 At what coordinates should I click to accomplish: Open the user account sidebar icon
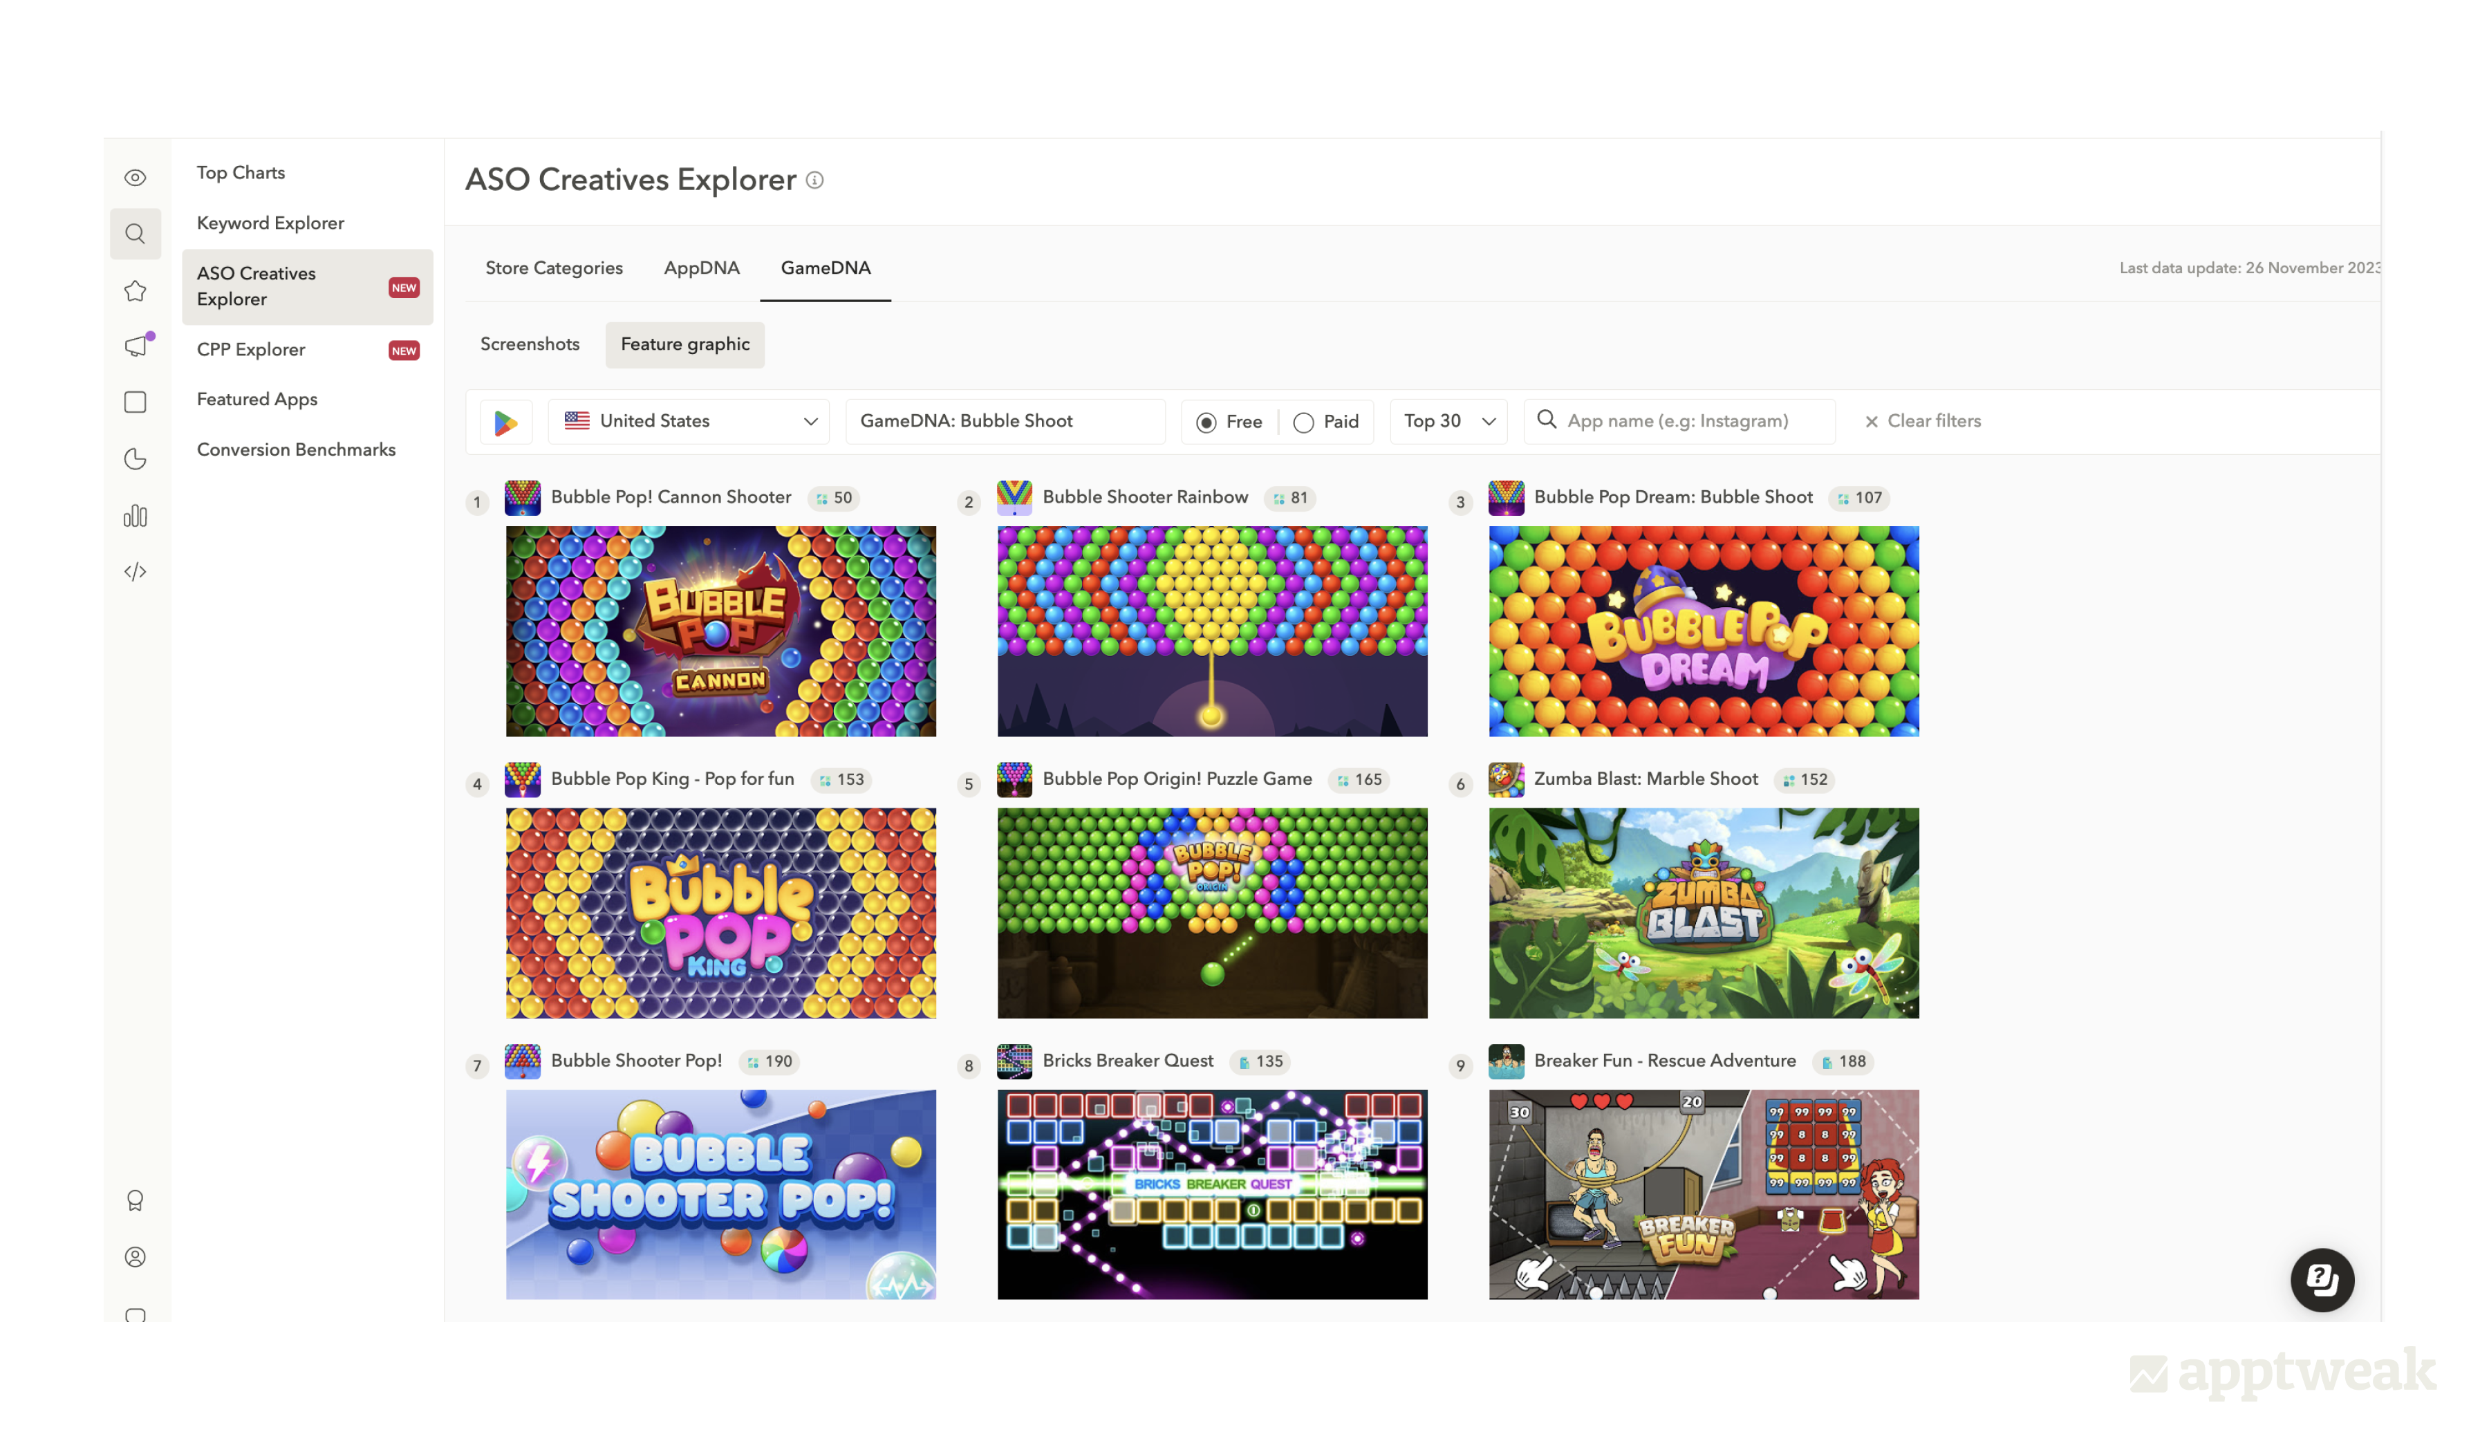pyautogui.click(x=136, y=1256)
